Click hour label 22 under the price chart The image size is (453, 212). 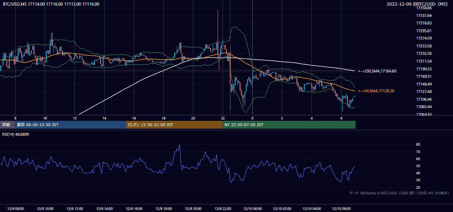(223, 118)
